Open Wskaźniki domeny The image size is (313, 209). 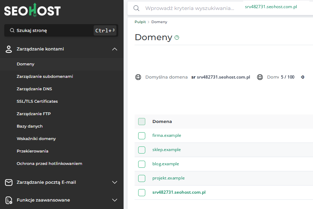(36, 139)
